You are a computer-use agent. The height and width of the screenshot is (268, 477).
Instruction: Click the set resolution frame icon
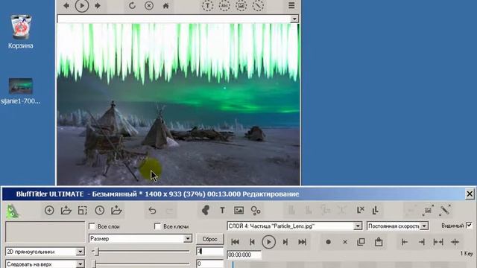click(x=83, y=210)
